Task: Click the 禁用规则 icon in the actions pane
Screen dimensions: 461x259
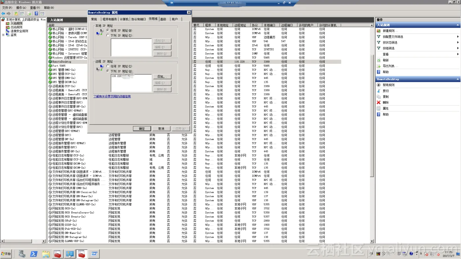Action: pyautogui.click(x=379, y=85)
